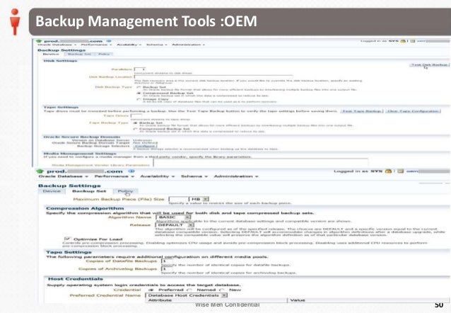Screen dimensions: 451x313
Task: Click Configure button for Backup Storage Selectors
Action: point(145,146)
